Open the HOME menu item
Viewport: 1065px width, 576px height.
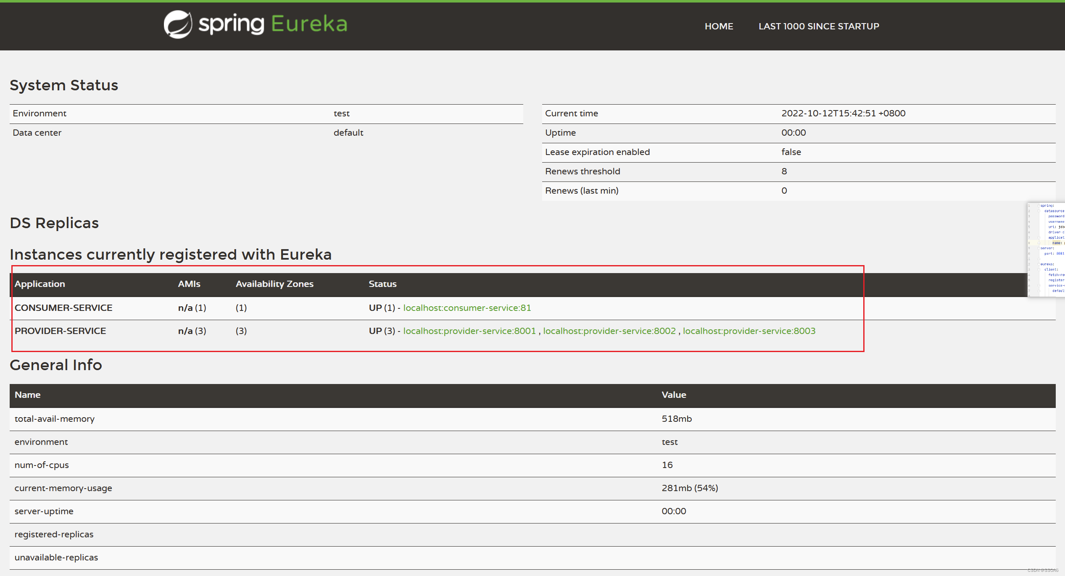(719, 26)
